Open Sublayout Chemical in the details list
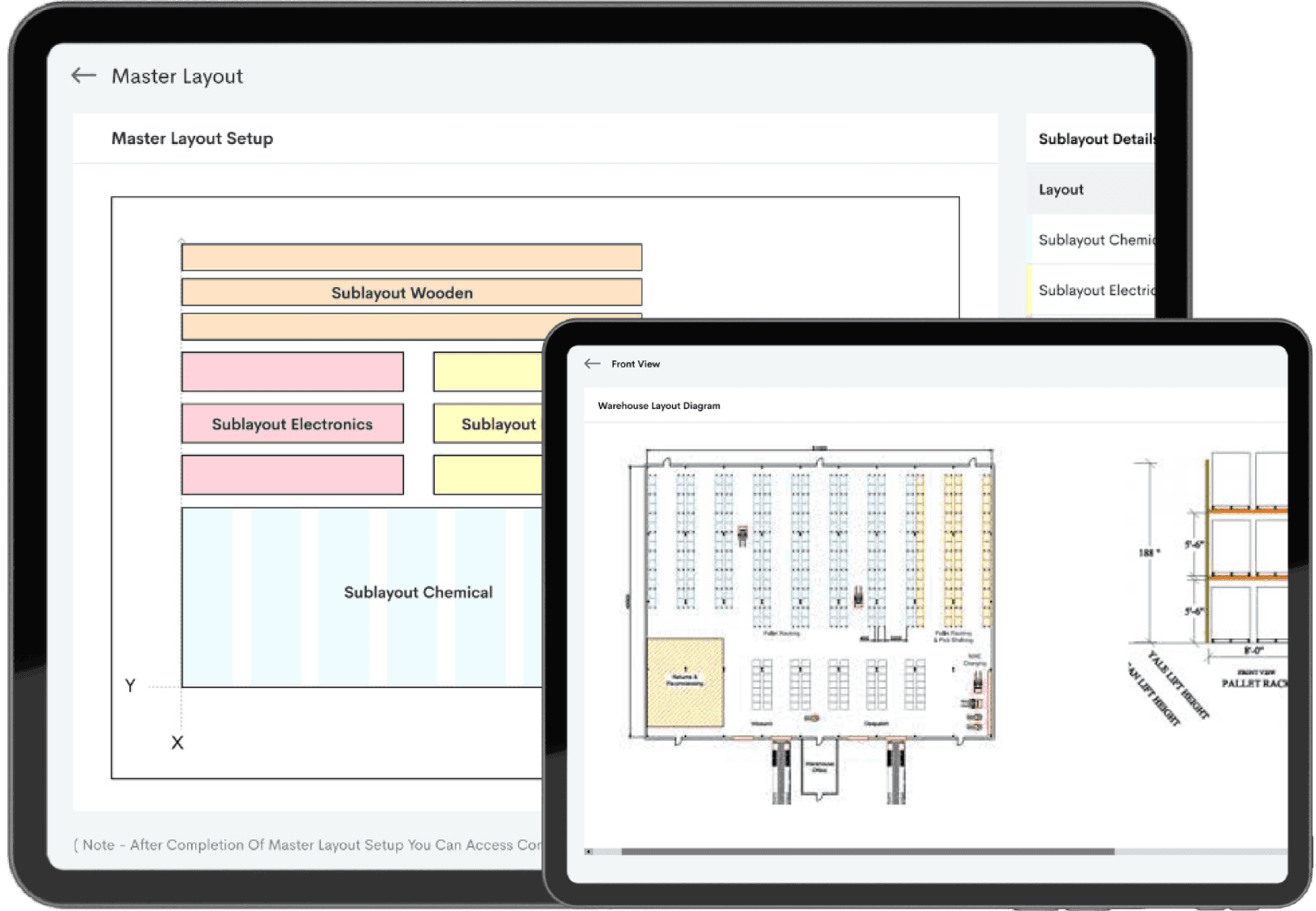The height and width of the screenshot is (911, 1316). [x=1095, y=240]
